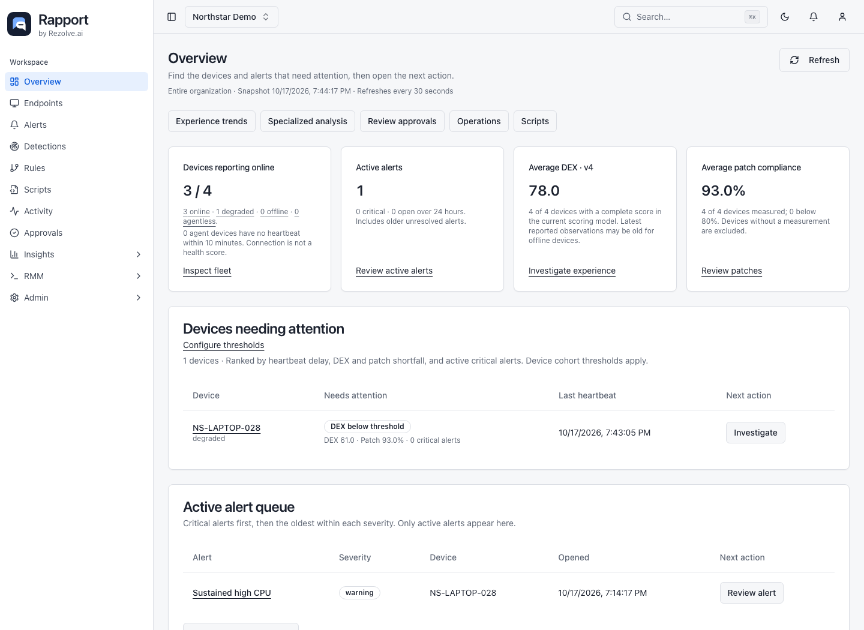Screen dimensions: 864x630
Task: Open Approvals in the sidebar
Action: (76, 233)
